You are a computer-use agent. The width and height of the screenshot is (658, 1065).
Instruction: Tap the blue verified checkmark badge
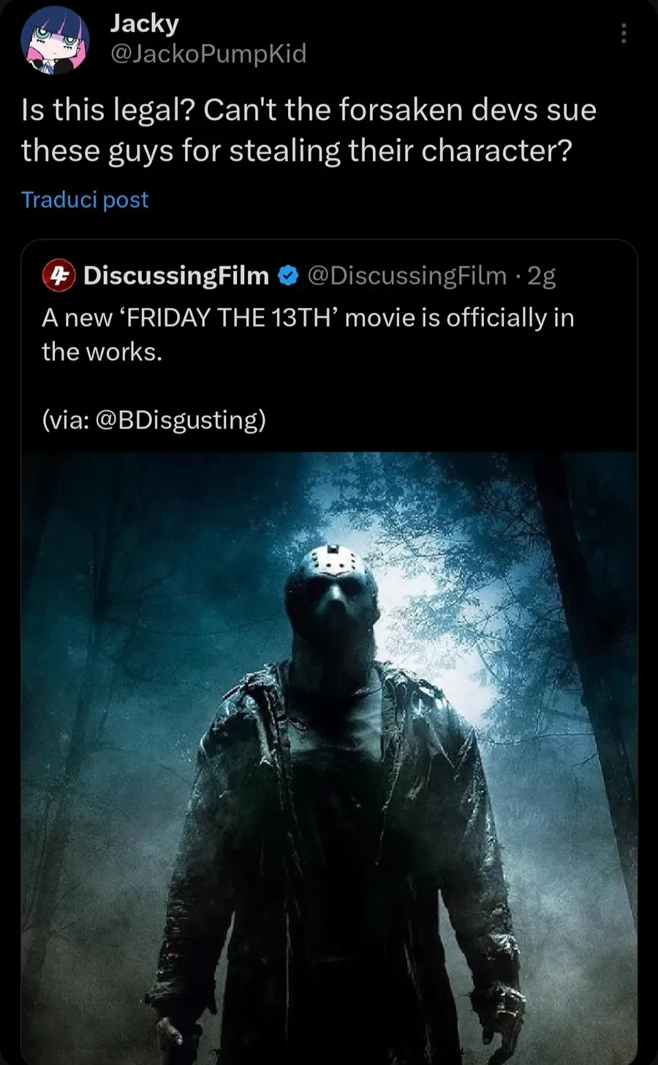[x=288, y=276]
